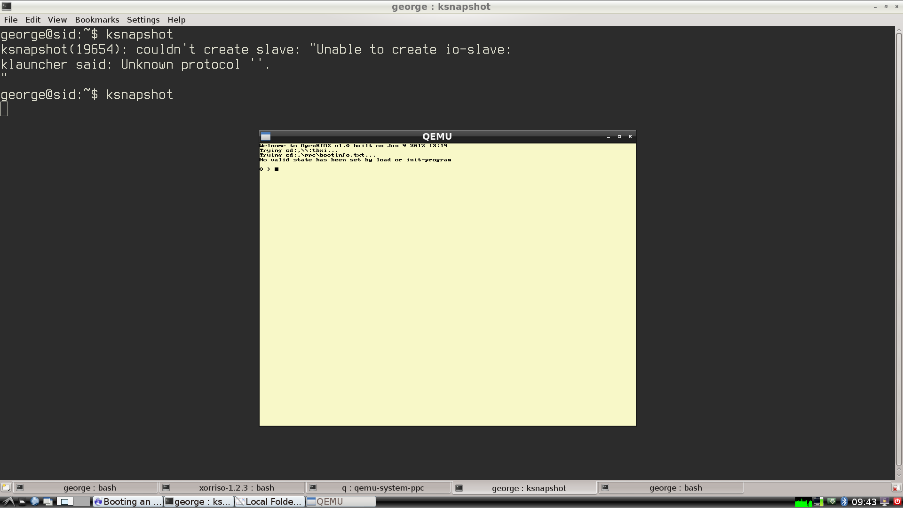The image size is (903, 508).
Task: Activate 'Local Folde...' taskbar entry
Action: pos(269,501)
